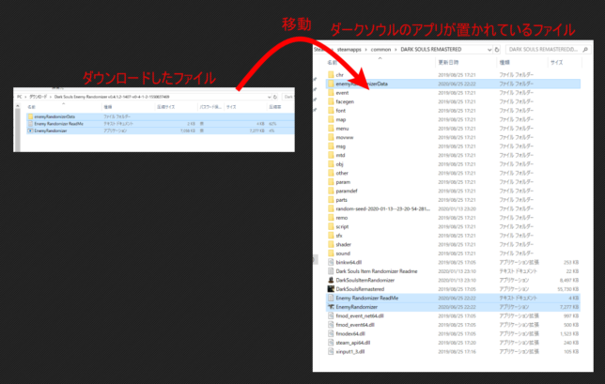Viewport: 605px width, 384px height.
Task: Click Enemy Randomizer ReadMe icon in DARK SOULS REMASTERED window
Action: pyautogui.click(x=331, y=298)
